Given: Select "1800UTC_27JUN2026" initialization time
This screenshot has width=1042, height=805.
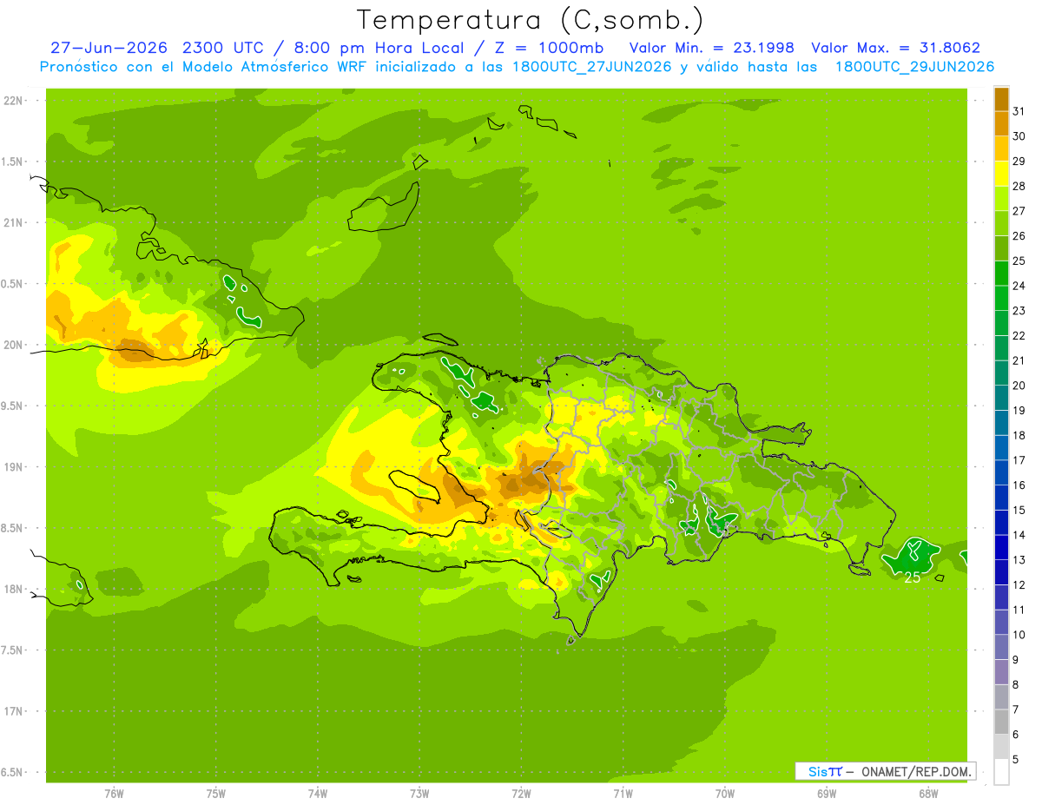Looking at the screenshot, I should [x=592, y=67].
